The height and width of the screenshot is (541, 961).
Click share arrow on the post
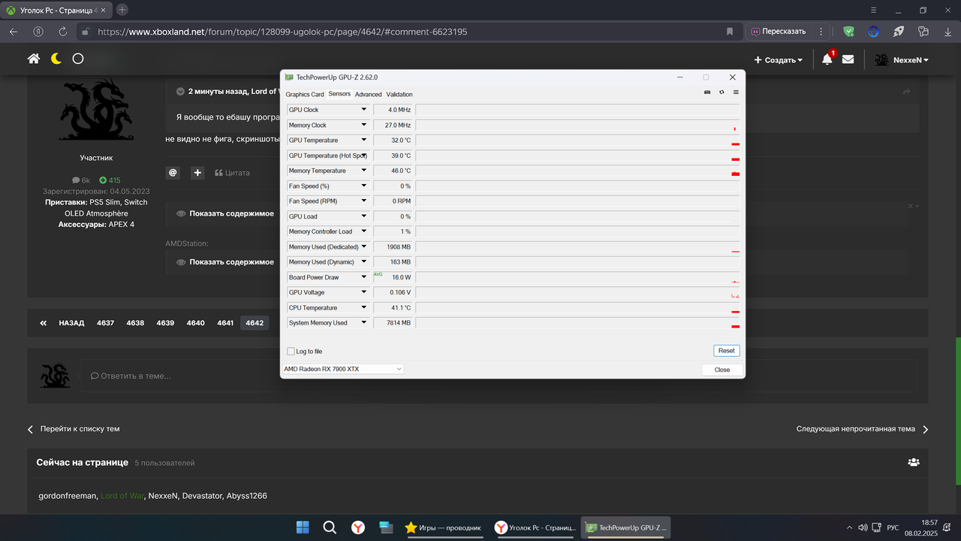[x=907, y=92]
